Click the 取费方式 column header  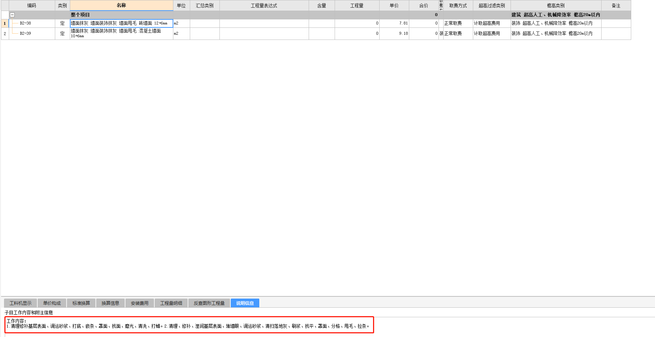[458, 5]
